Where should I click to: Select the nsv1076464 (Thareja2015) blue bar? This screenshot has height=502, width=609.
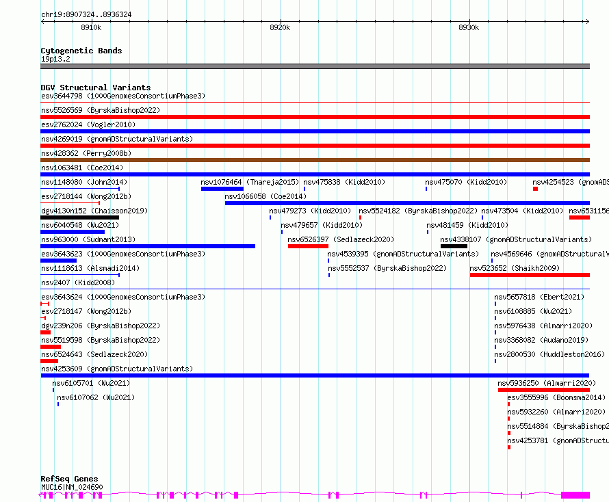pyautogui.click(x=222, y=189)
